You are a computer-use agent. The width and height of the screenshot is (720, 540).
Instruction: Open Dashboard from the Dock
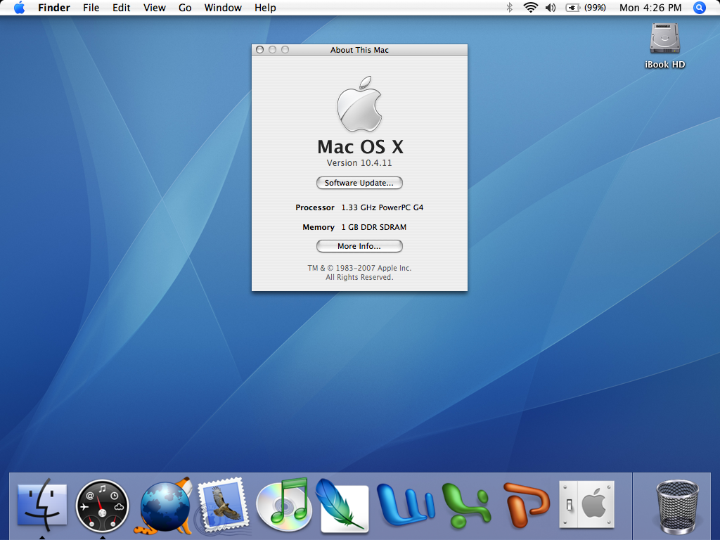pos(102,506)
